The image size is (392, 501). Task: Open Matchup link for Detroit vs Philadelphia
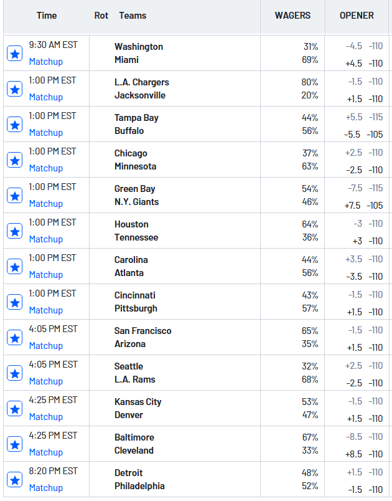tap(46, 488)
